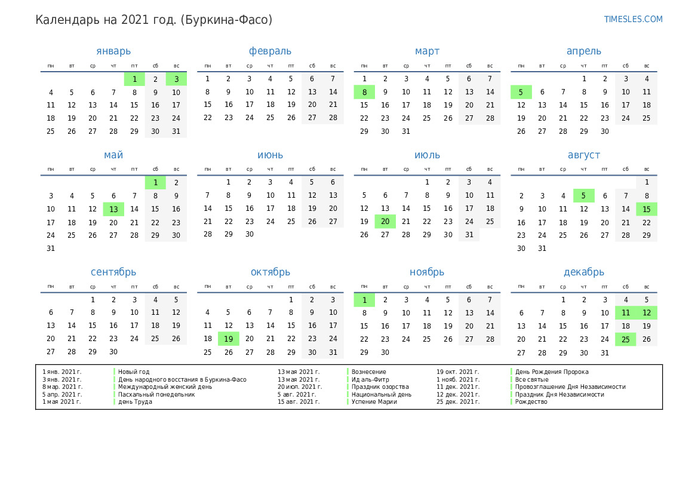
Task: Click highlighted 20 in июль
Action: pos(385,222)
